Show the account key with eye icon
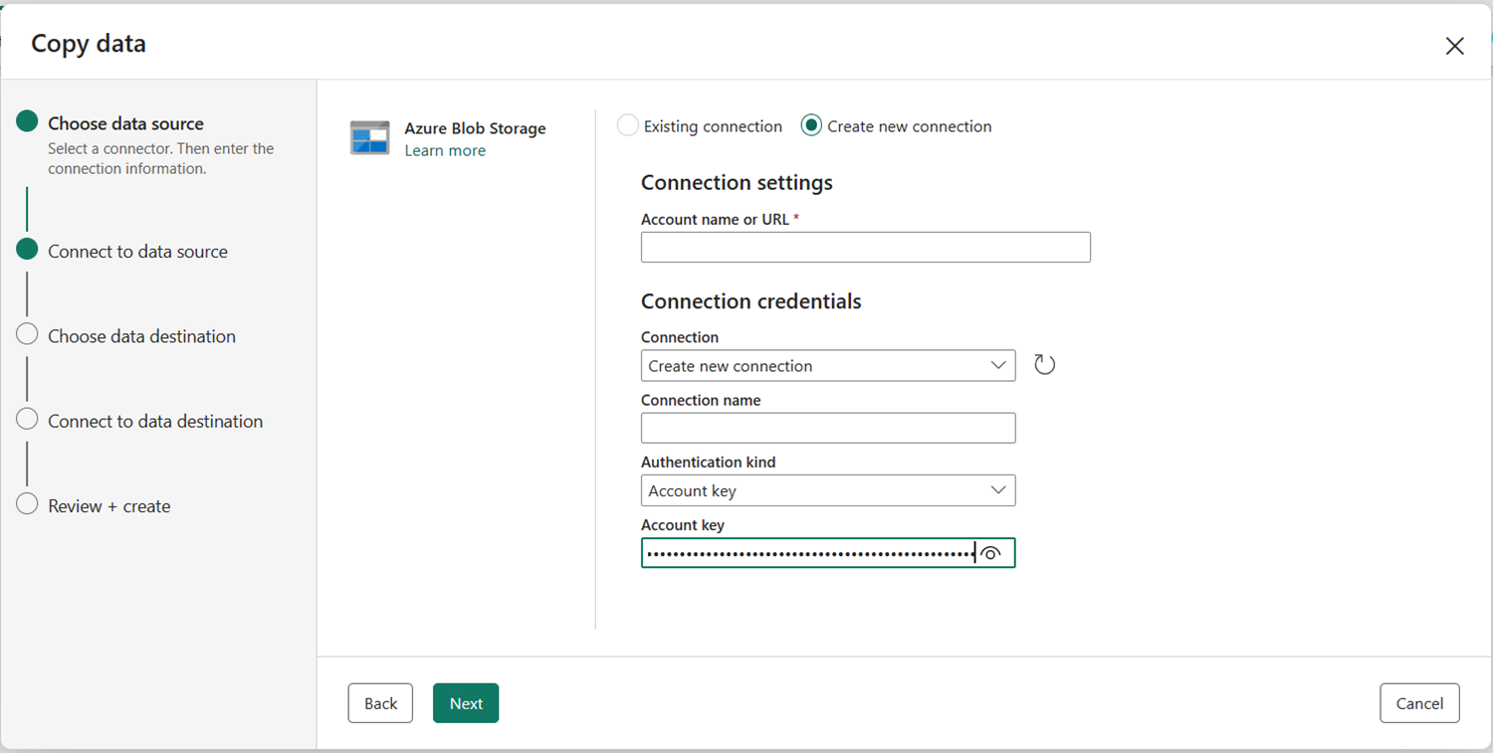 [989, 553]
